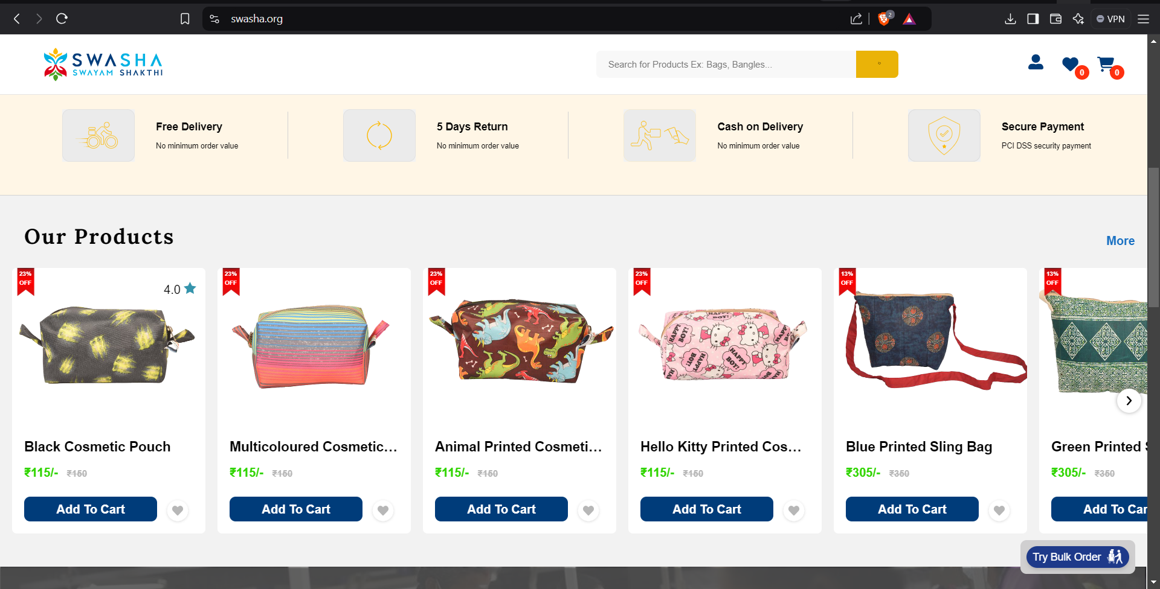Viewport: 1160px width, 589px height.
Task: Toggle wishlist heart for Blue Printed Sling Bag
Action: [999, 511]
